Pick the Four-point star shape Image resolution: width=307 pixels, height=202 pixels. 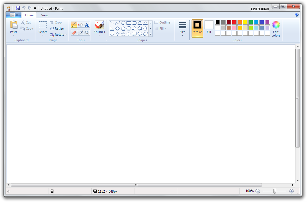[x=117, y=34]
